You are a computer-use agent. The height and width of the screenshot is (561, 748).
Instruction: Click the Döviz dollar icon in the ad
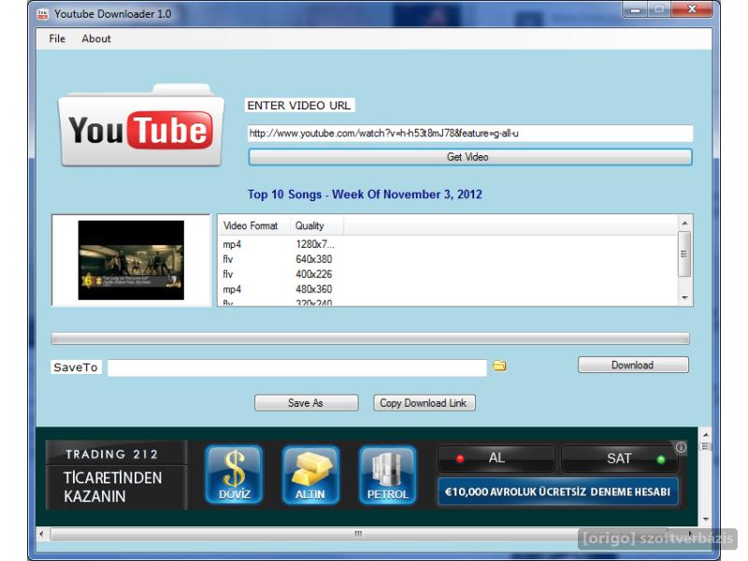(235, 475)
